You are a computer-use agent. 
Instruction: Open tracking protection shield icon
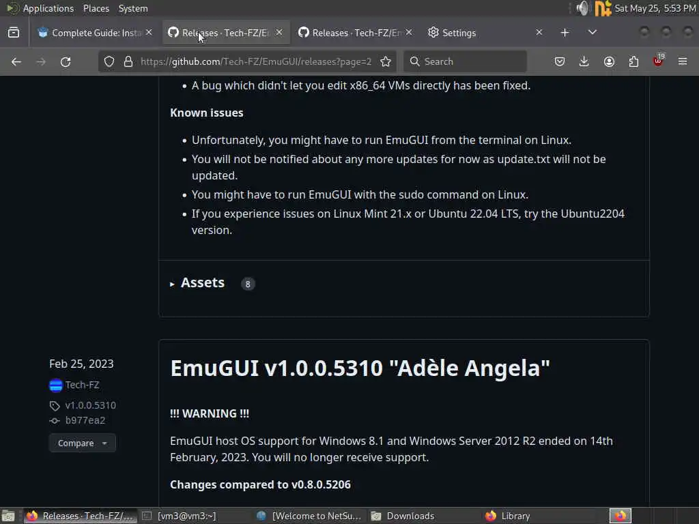(x=109, y=61)
